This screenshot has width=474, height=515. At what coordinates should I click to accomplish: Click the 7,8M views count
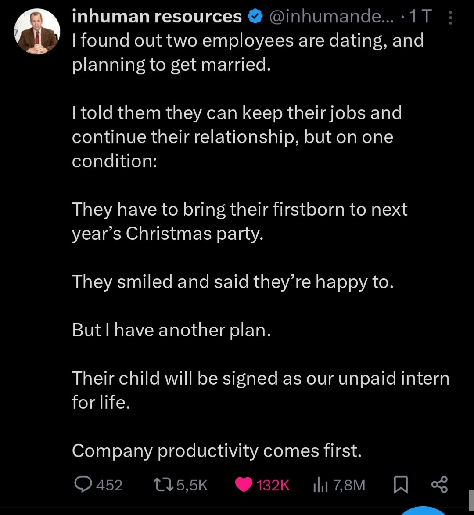pos(349,485)
